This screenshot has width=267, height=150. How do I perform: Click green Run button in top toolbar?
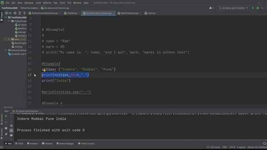tap(253, 8)
